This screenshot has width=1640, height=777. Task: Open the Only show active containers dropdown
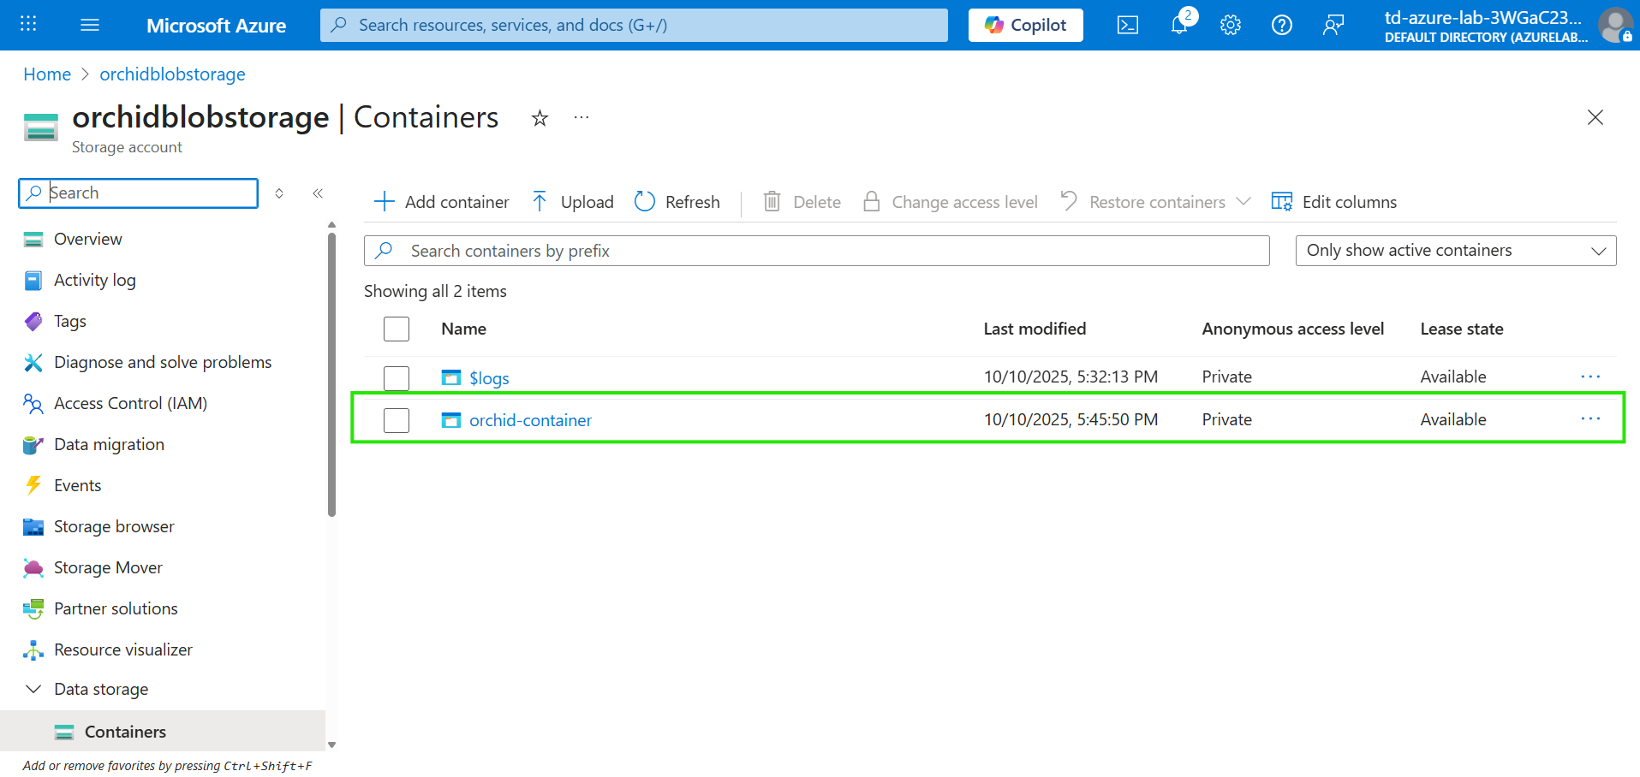(x=1455, y=251)
